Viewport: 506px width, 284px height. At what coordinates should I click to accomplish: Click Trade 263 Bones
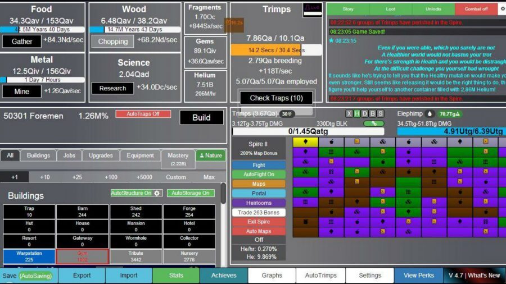click(259, 213)
